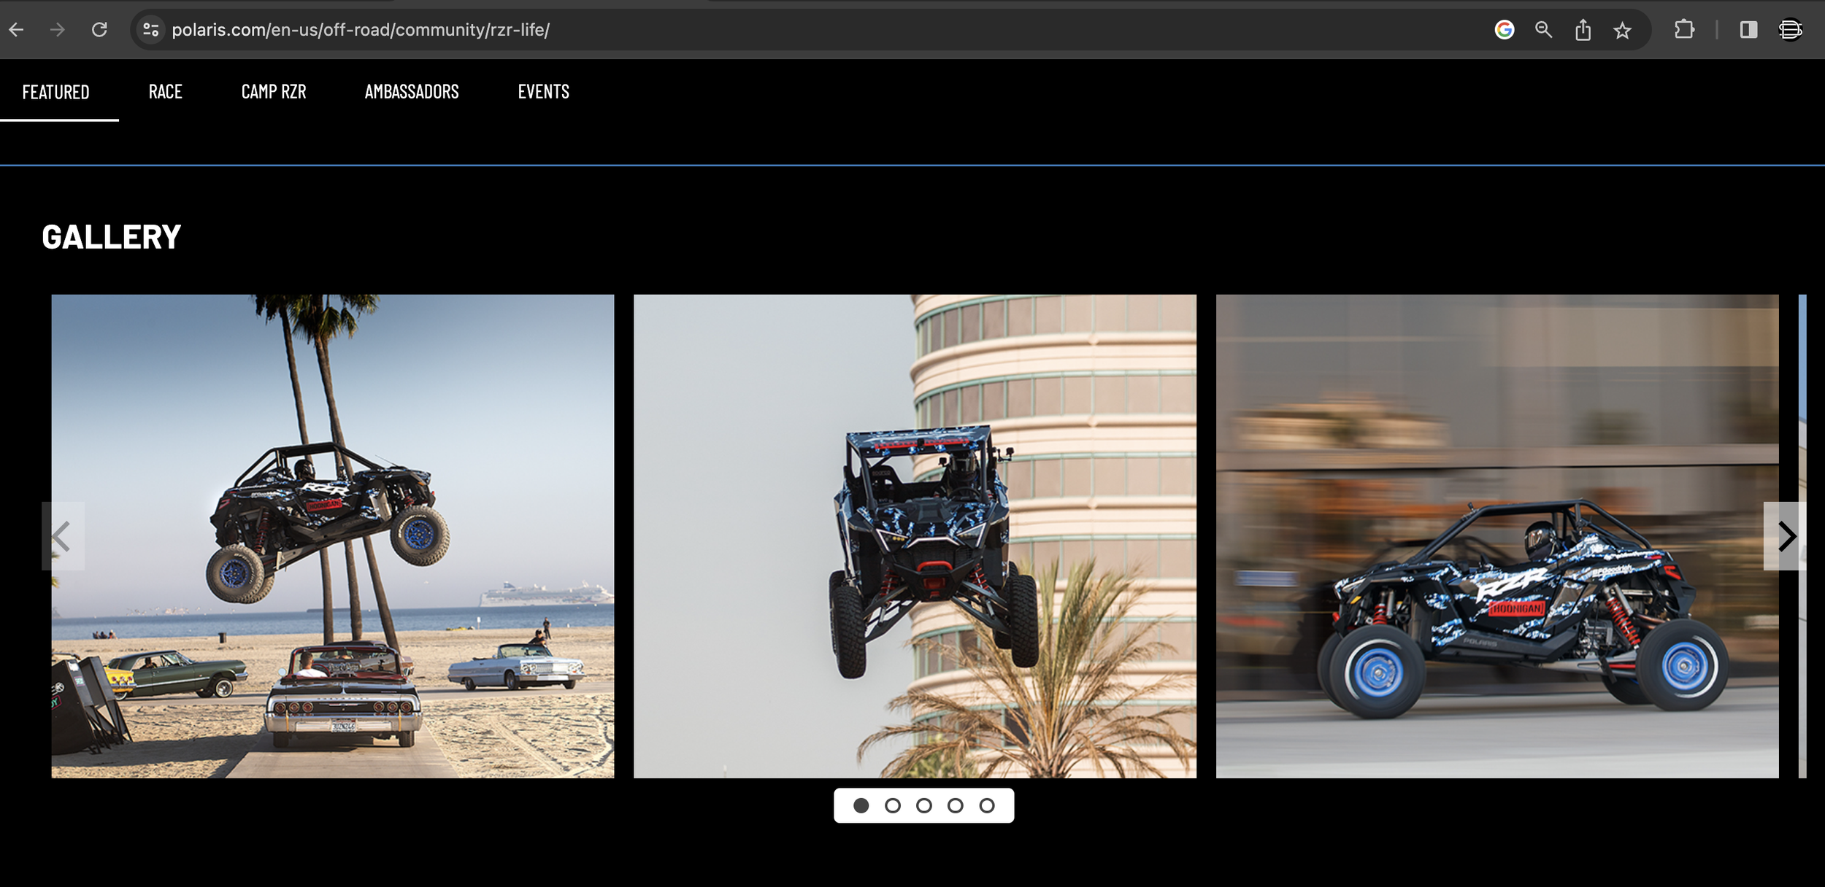Open the site information icon in the address bar
This screenshot has width=1825, height=887.
pos(150,30)
